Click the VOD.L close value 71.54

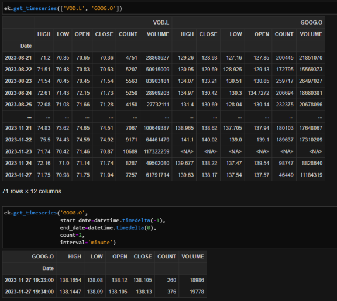click(x=106, y=81)
